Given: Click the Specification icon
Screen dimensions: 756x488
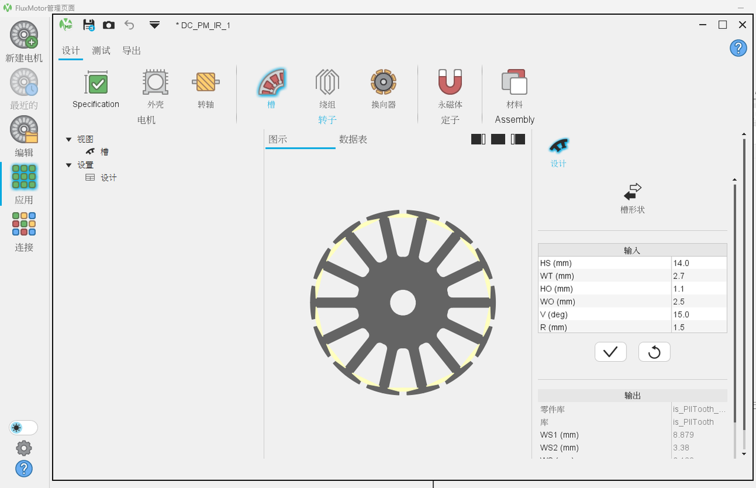Looking at the screenshot, I should tap(96, 83).
